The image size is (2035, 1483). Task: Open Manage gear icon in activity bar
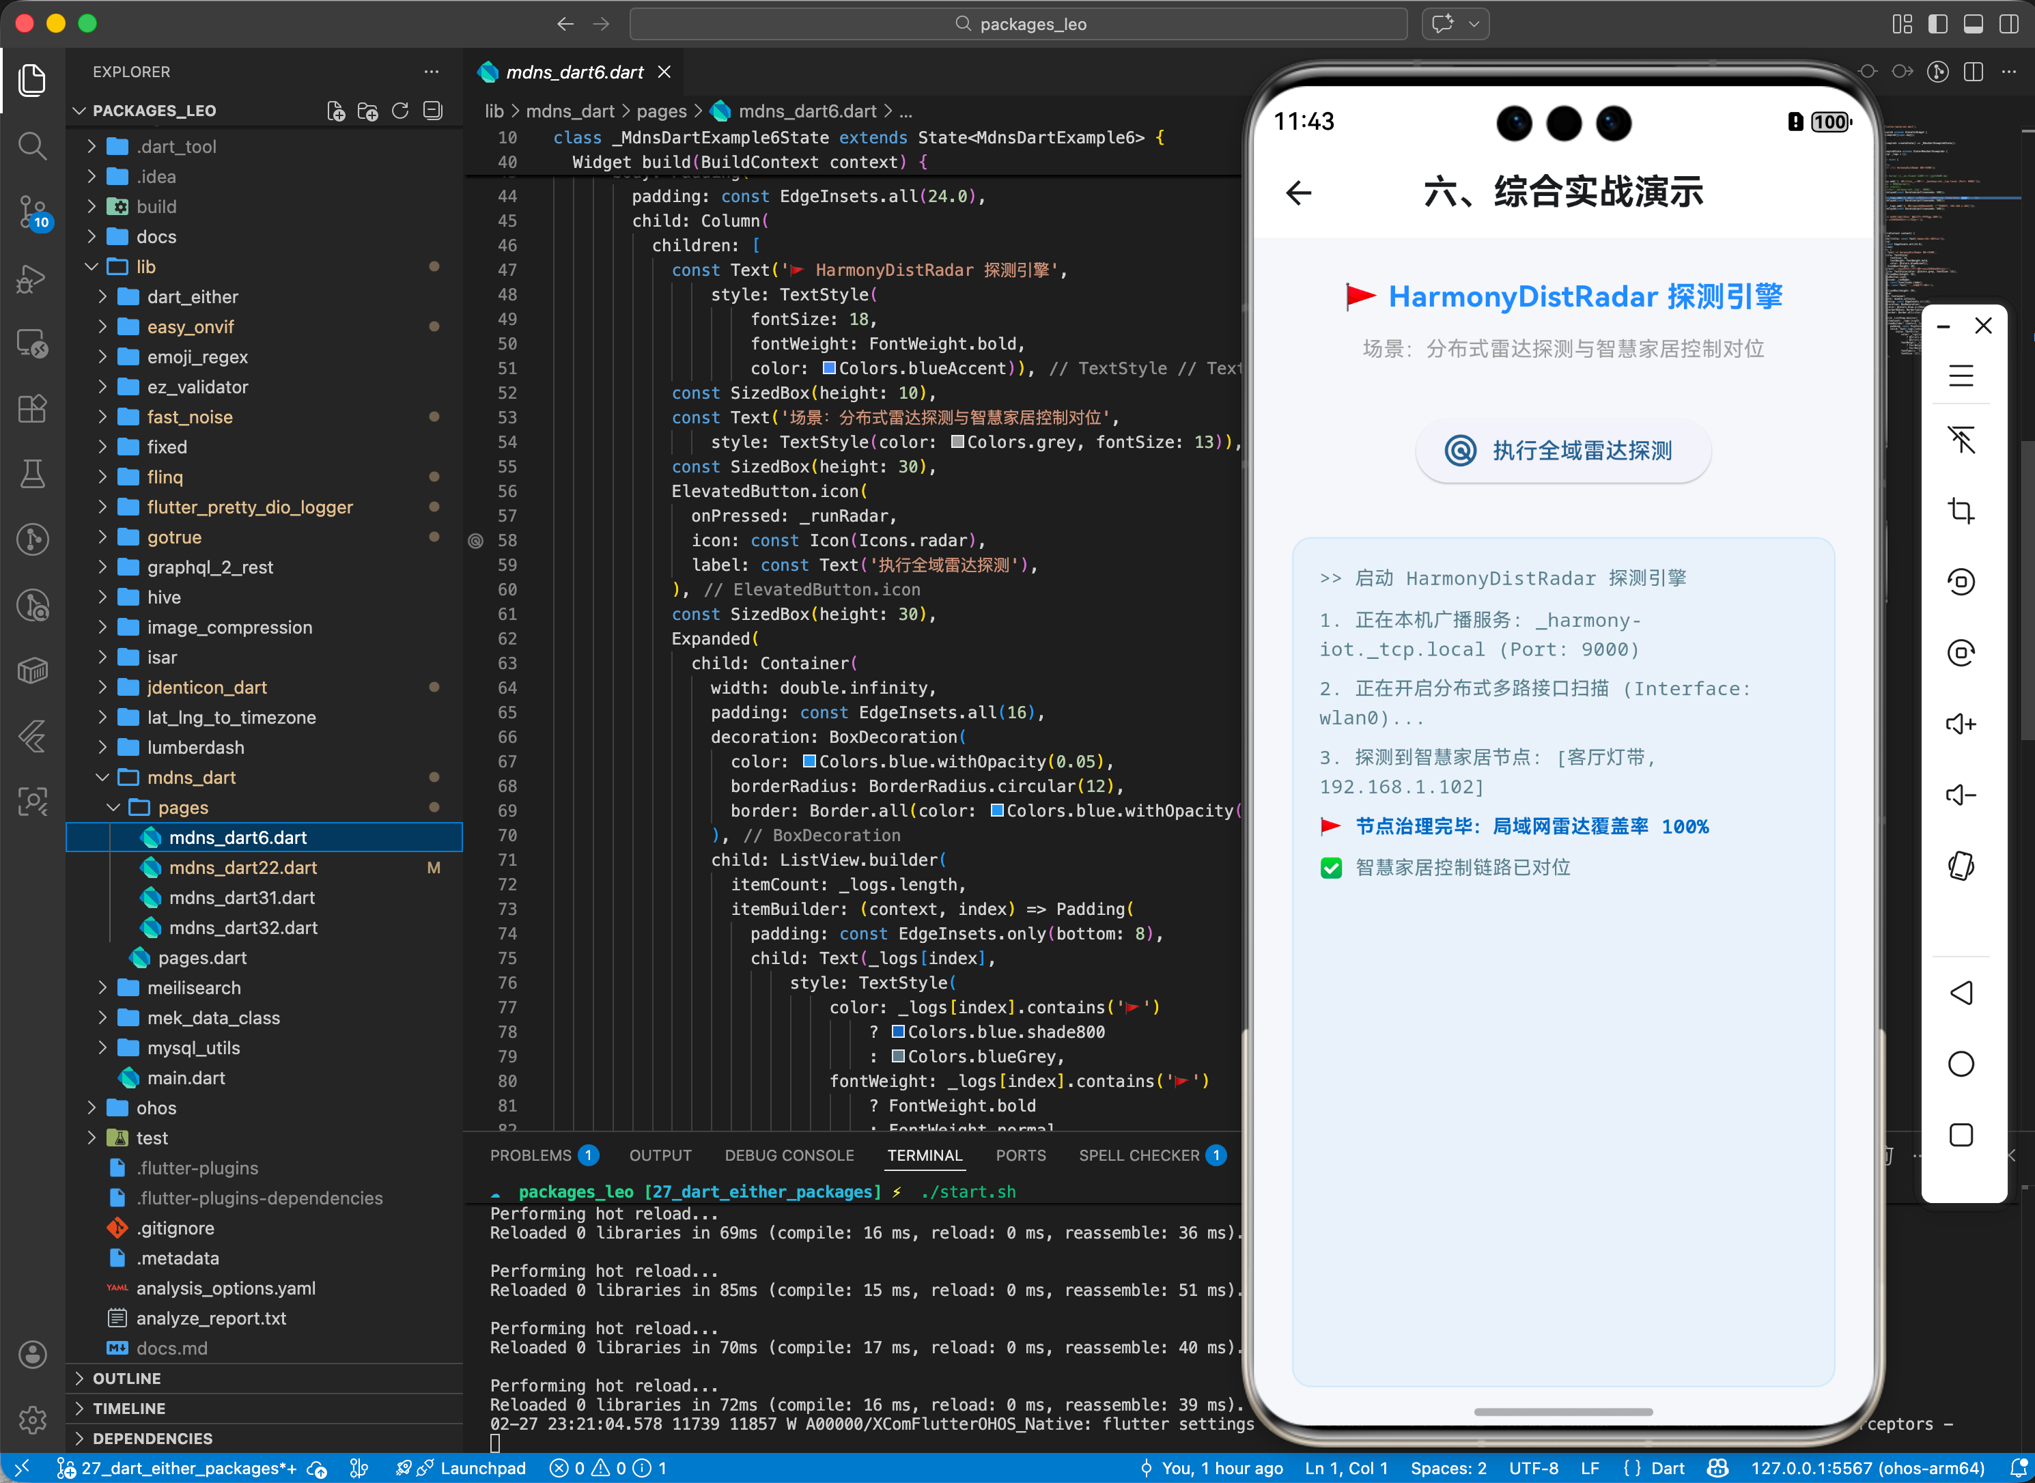pos(32,1420)
